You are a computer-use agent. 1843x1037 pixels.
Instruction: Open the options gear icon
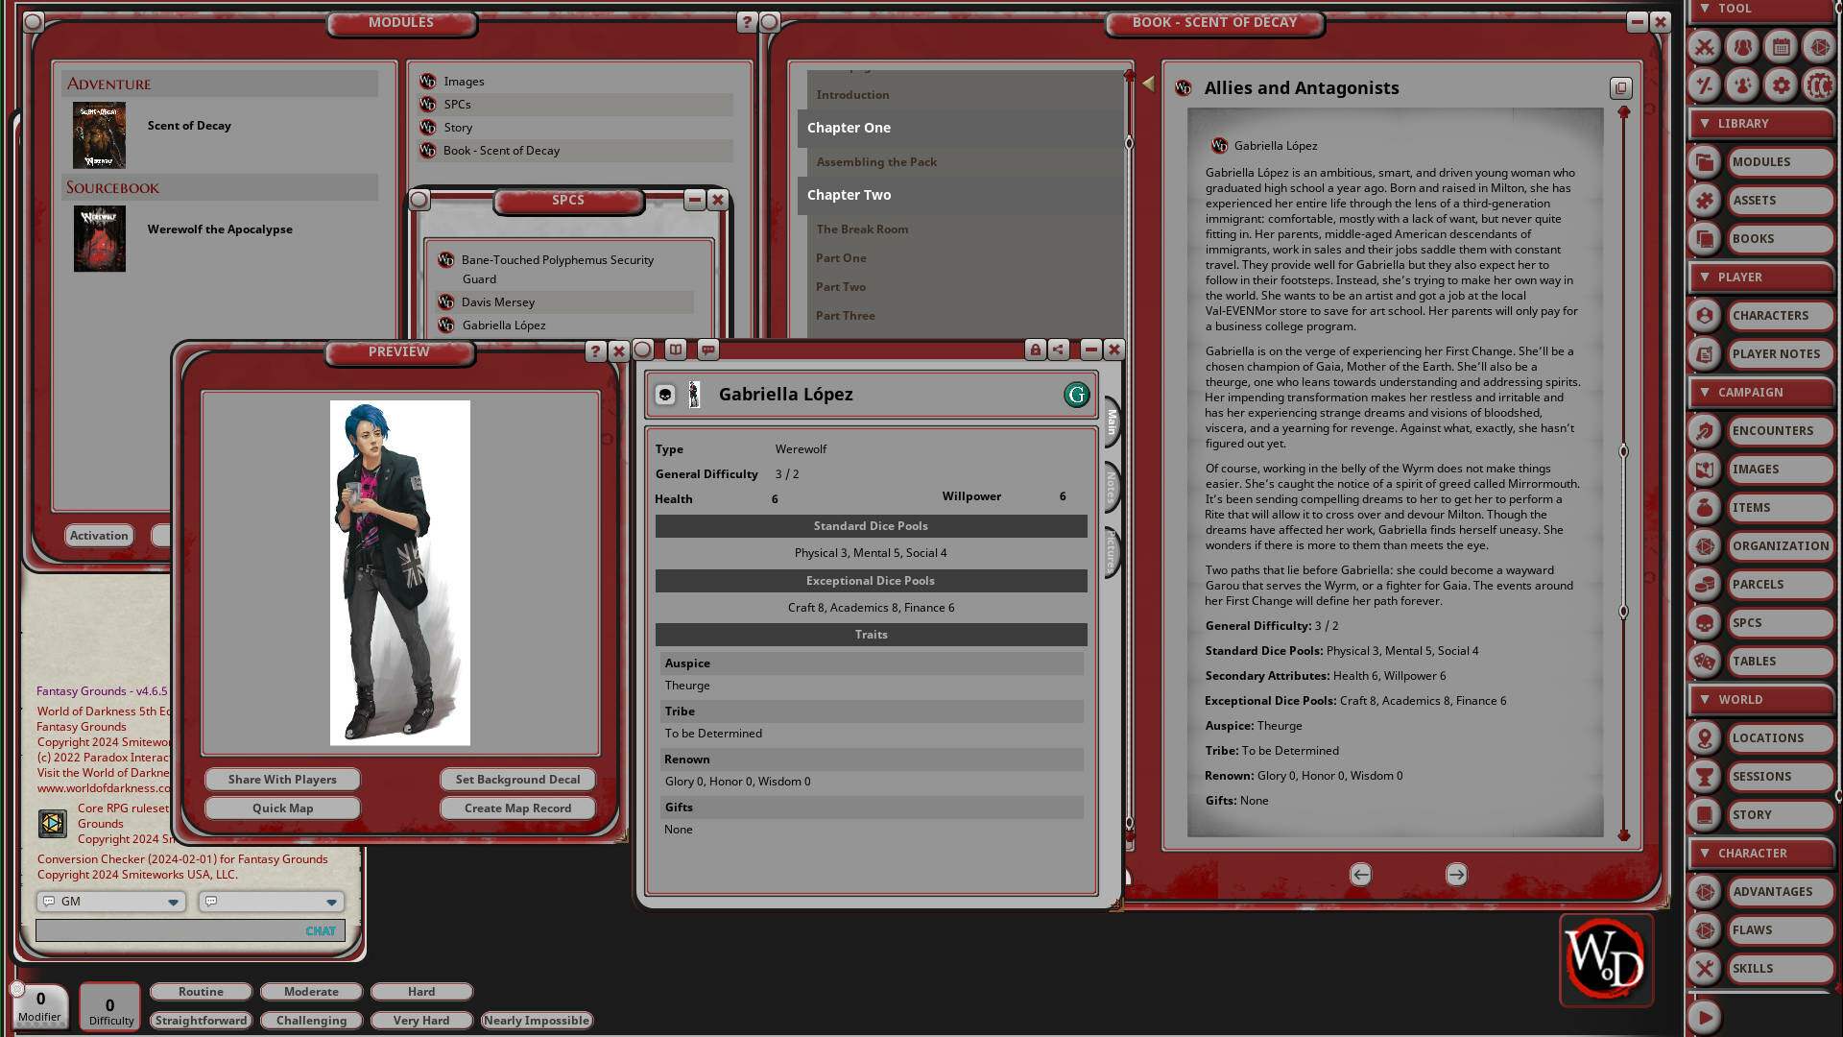pyautogui.click(x=1780, y=84)
